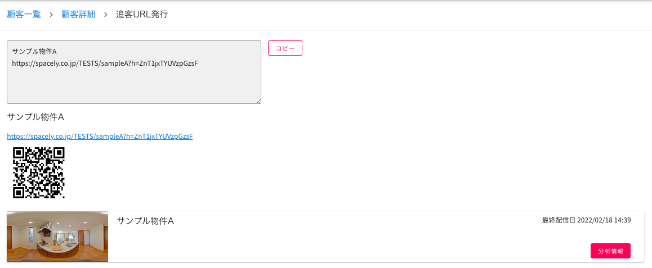Click chevron before 追客URL発行
Image resolution: width=652 pixels, height=268 pixels.
tap(106, 15)
